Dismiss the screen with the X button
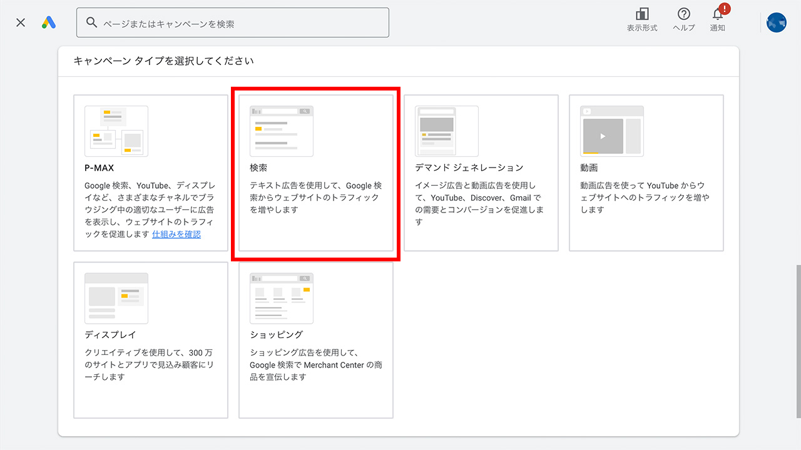Image resolution: width=801 pixels, height=450 pixels. click(x=20, y=22)
